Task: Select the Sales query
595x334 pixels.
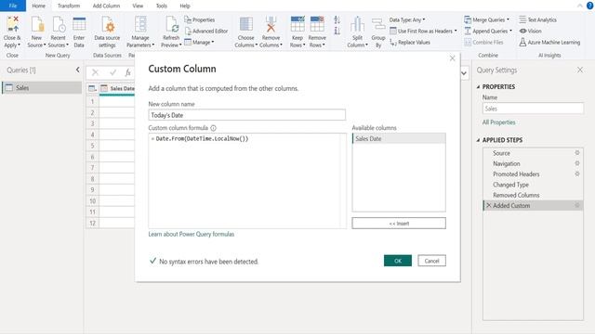Action: click(x=42, y=87)
